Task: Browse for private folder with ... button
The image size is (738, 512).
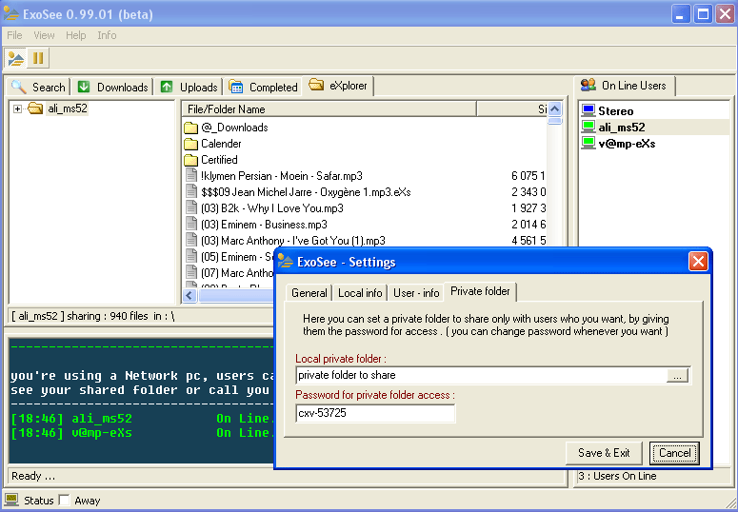Action: click(677, 376)
